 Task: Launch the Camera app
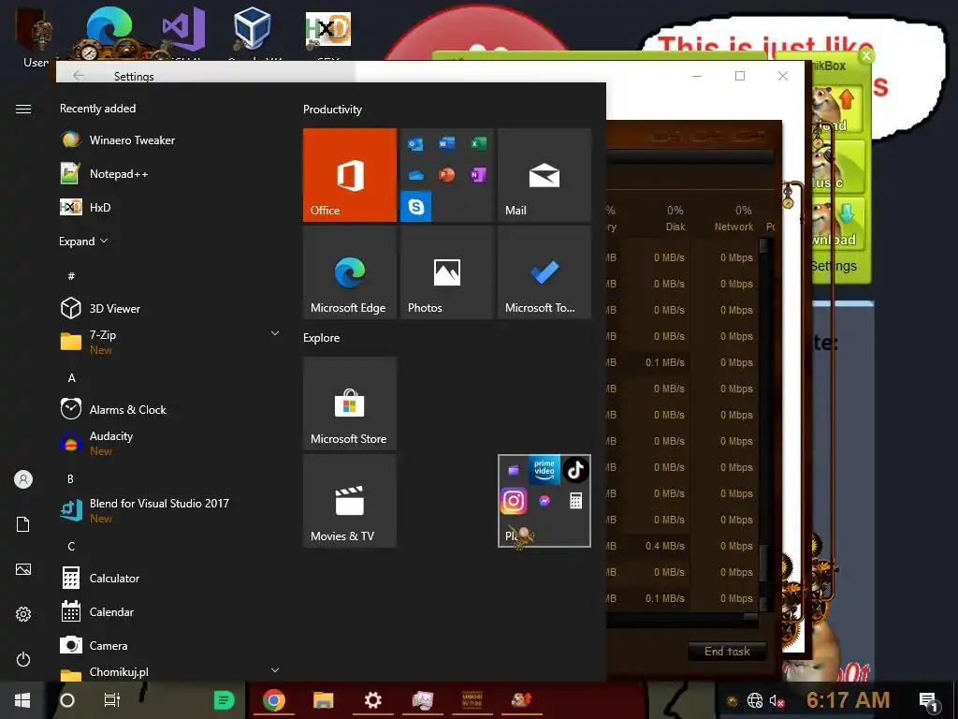[169, 645]
